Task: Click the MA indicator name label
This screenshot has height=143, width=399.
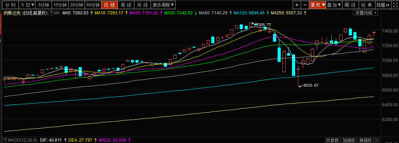Action: [x=57, y=13]
